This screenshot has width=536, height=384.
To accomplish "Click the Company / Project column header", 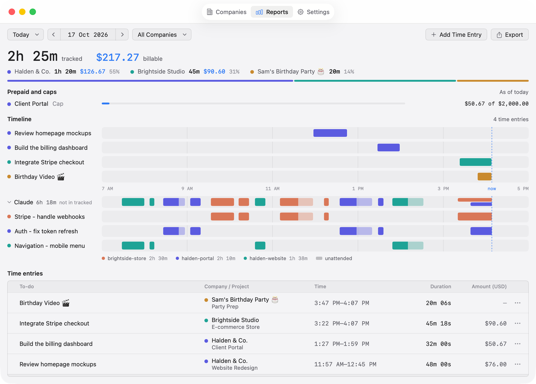I will click(227, 287).
